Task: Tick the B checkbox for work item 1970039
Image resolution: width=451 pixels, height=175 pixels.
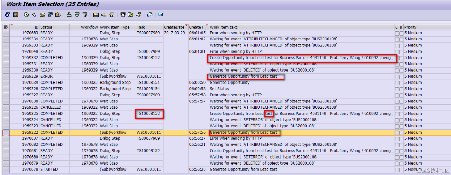Action: point(401,83)
